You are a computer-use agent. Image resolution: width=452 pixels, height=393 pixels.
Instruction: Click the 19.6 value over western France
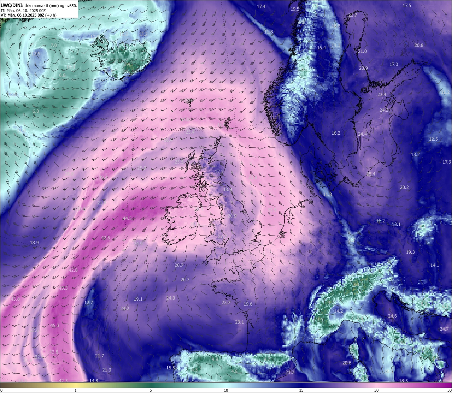click(248, 304)
